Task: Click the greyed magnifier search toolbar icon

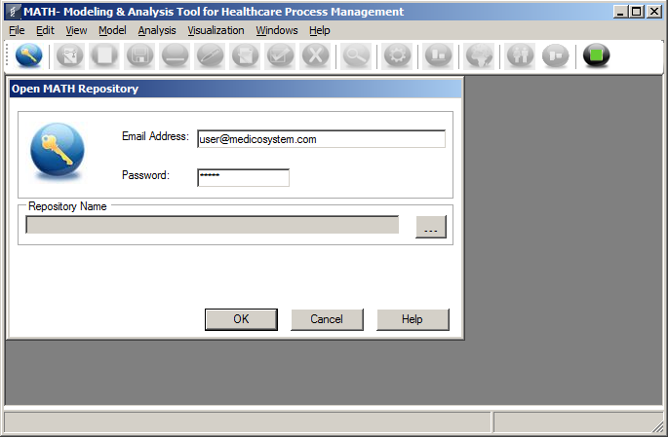Action: click(x=356, y=55)
